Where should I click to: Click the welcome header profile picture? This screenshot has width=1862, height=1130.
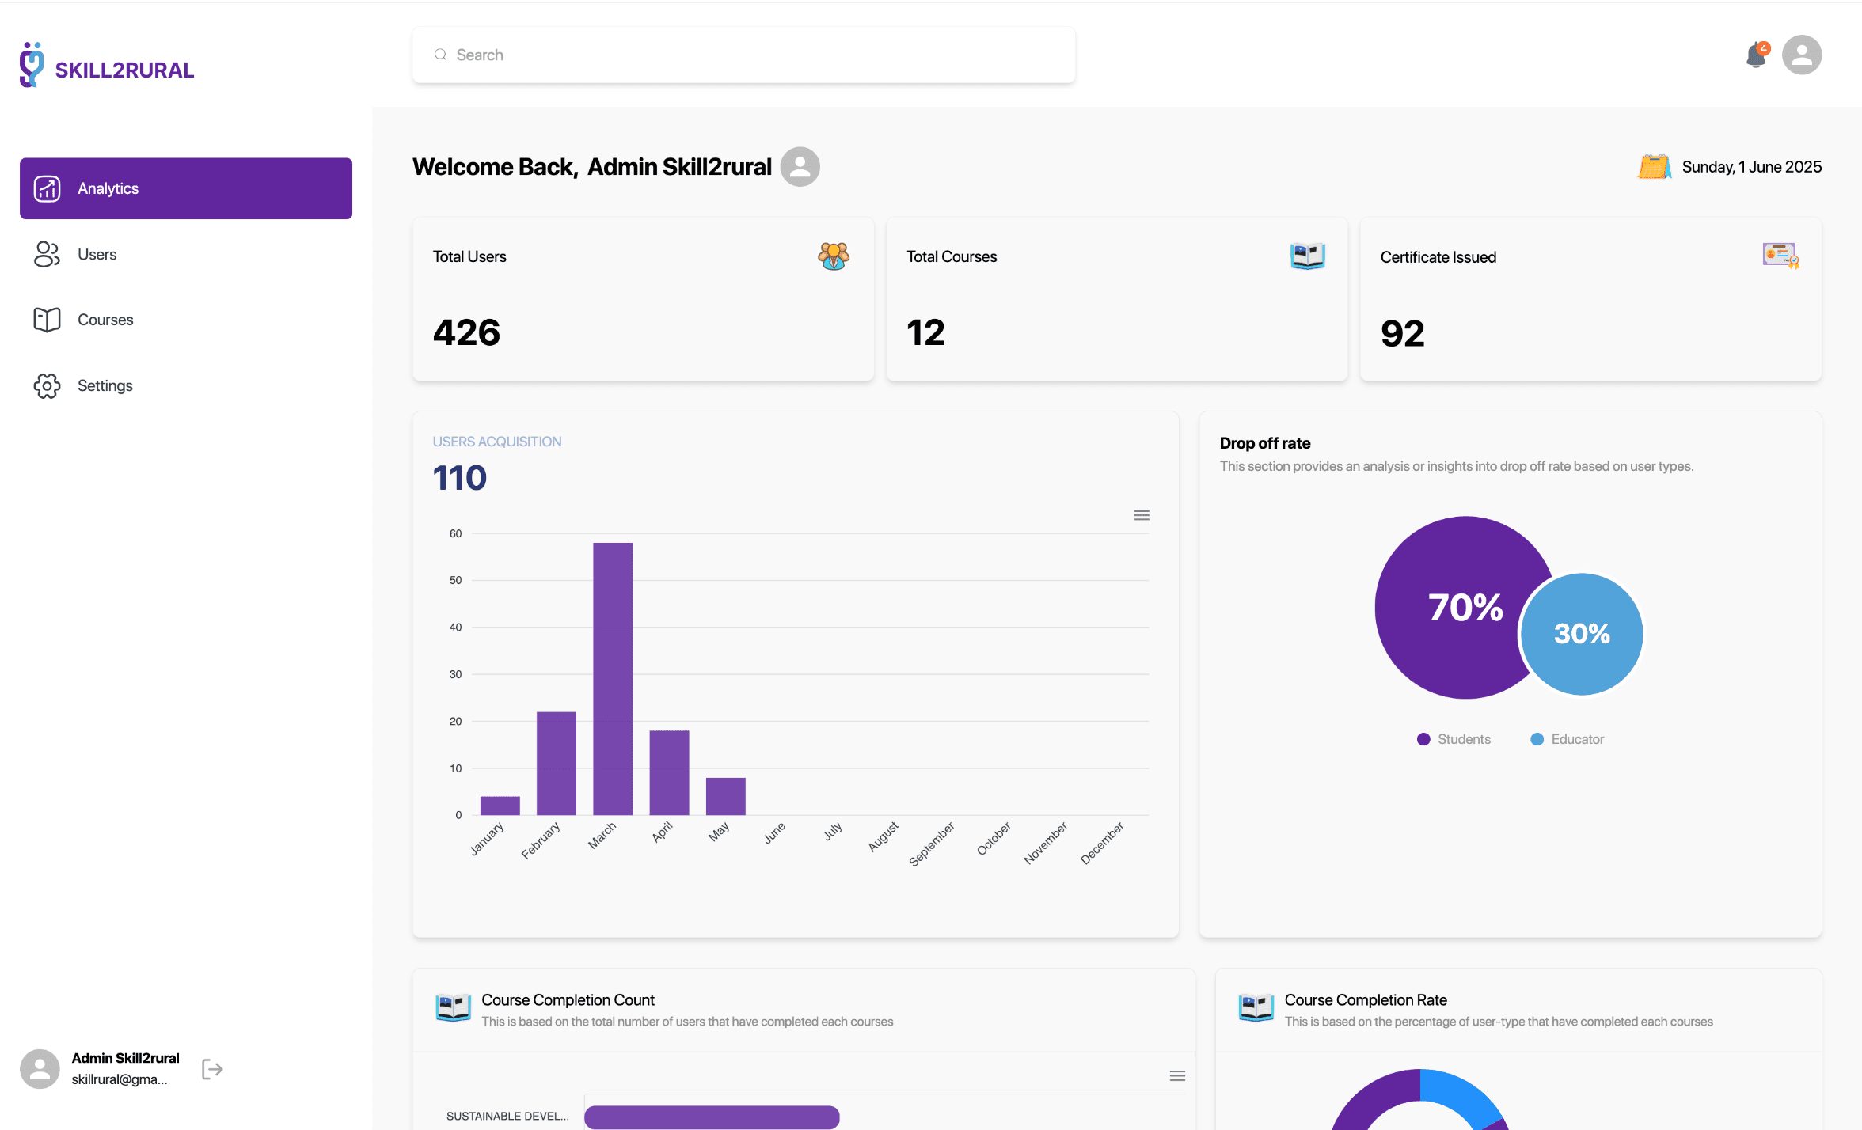pyautogui.click(x=799, y=167)
